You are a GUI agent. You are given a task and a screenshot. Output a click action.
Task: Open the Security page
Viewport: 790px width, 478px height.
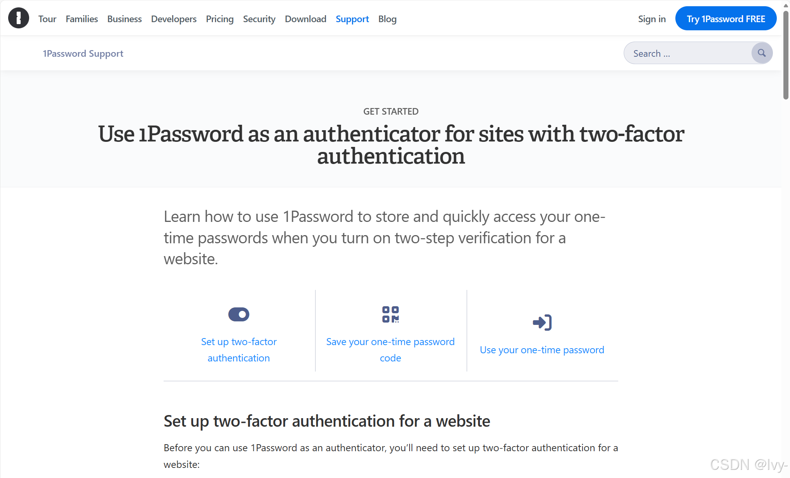[x=259, y=19]
